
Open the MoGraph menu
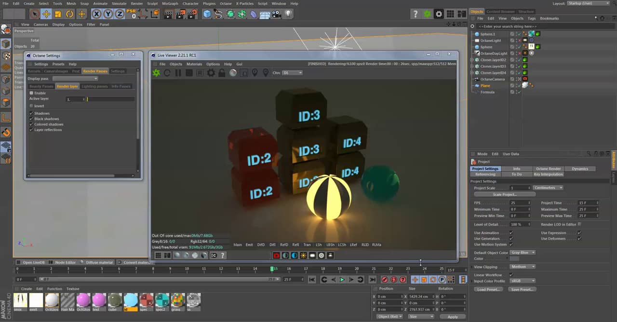coord(170,3)
